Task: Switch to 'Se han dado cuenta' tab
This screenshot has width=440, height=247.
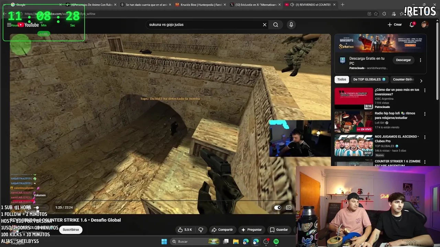Action: pos(146,5)
